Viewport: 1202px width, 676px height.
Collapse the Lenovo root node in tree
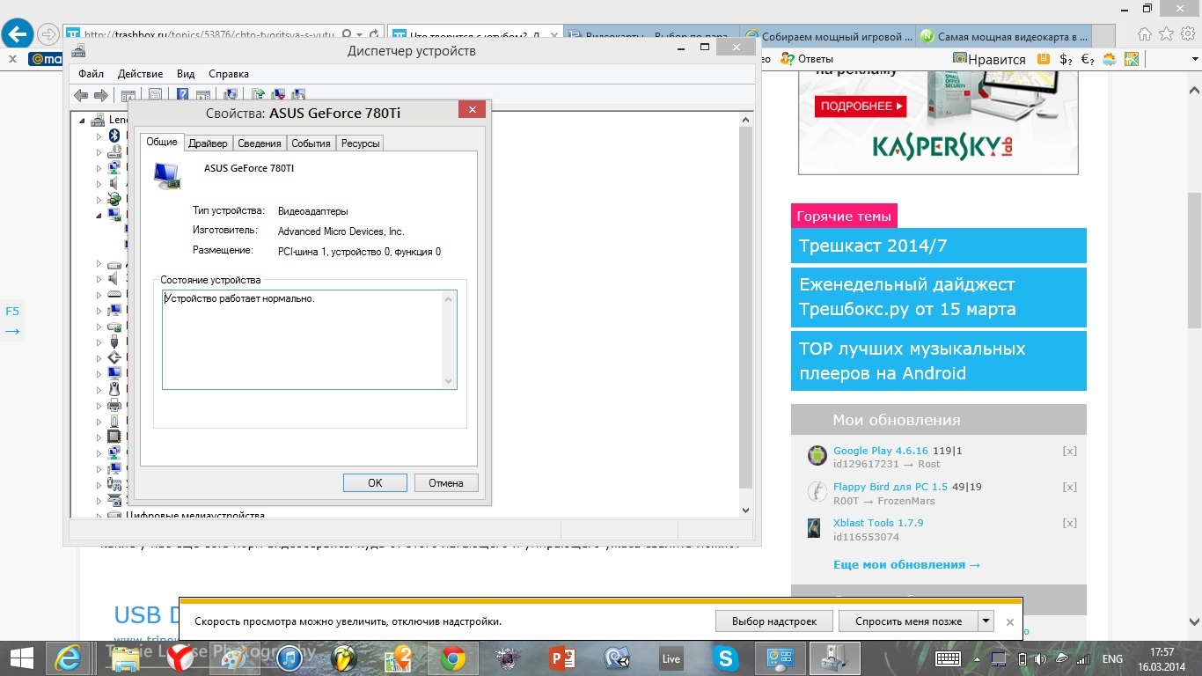[x=83, y=121]
